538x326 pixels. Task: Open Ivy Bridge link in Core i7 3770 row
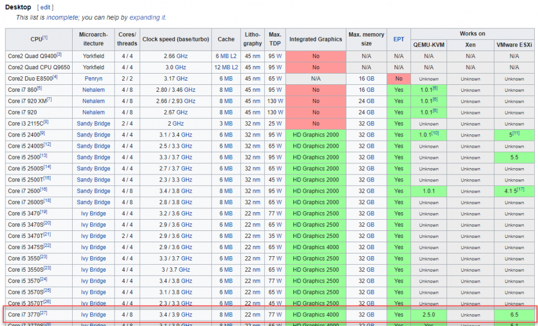pyautogui.click(x=93, y=315)
